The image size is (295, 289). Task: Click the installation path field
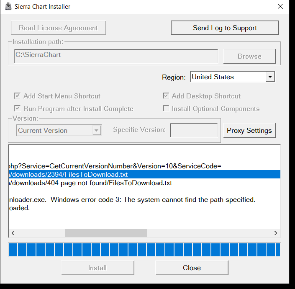coord(116,56)
